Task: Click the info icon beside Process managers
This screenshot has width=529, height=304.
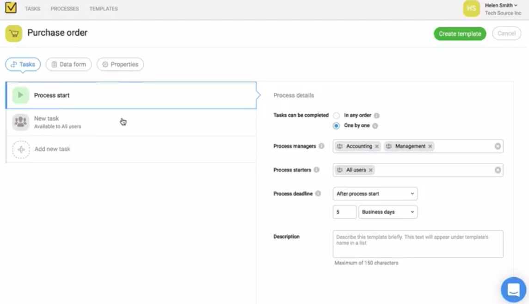Action: tap(321, 146)
